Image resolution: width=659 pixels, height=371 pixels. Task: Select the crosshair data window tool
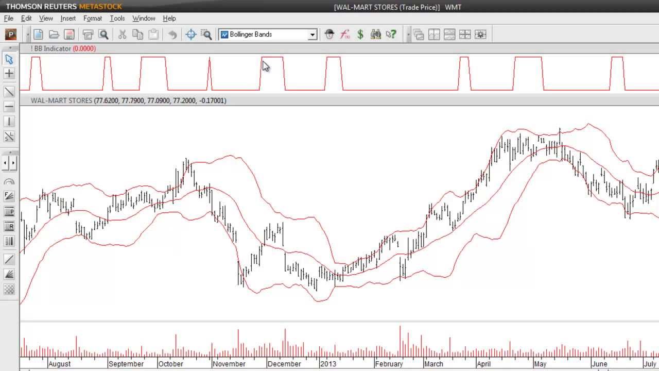point(190,35)
